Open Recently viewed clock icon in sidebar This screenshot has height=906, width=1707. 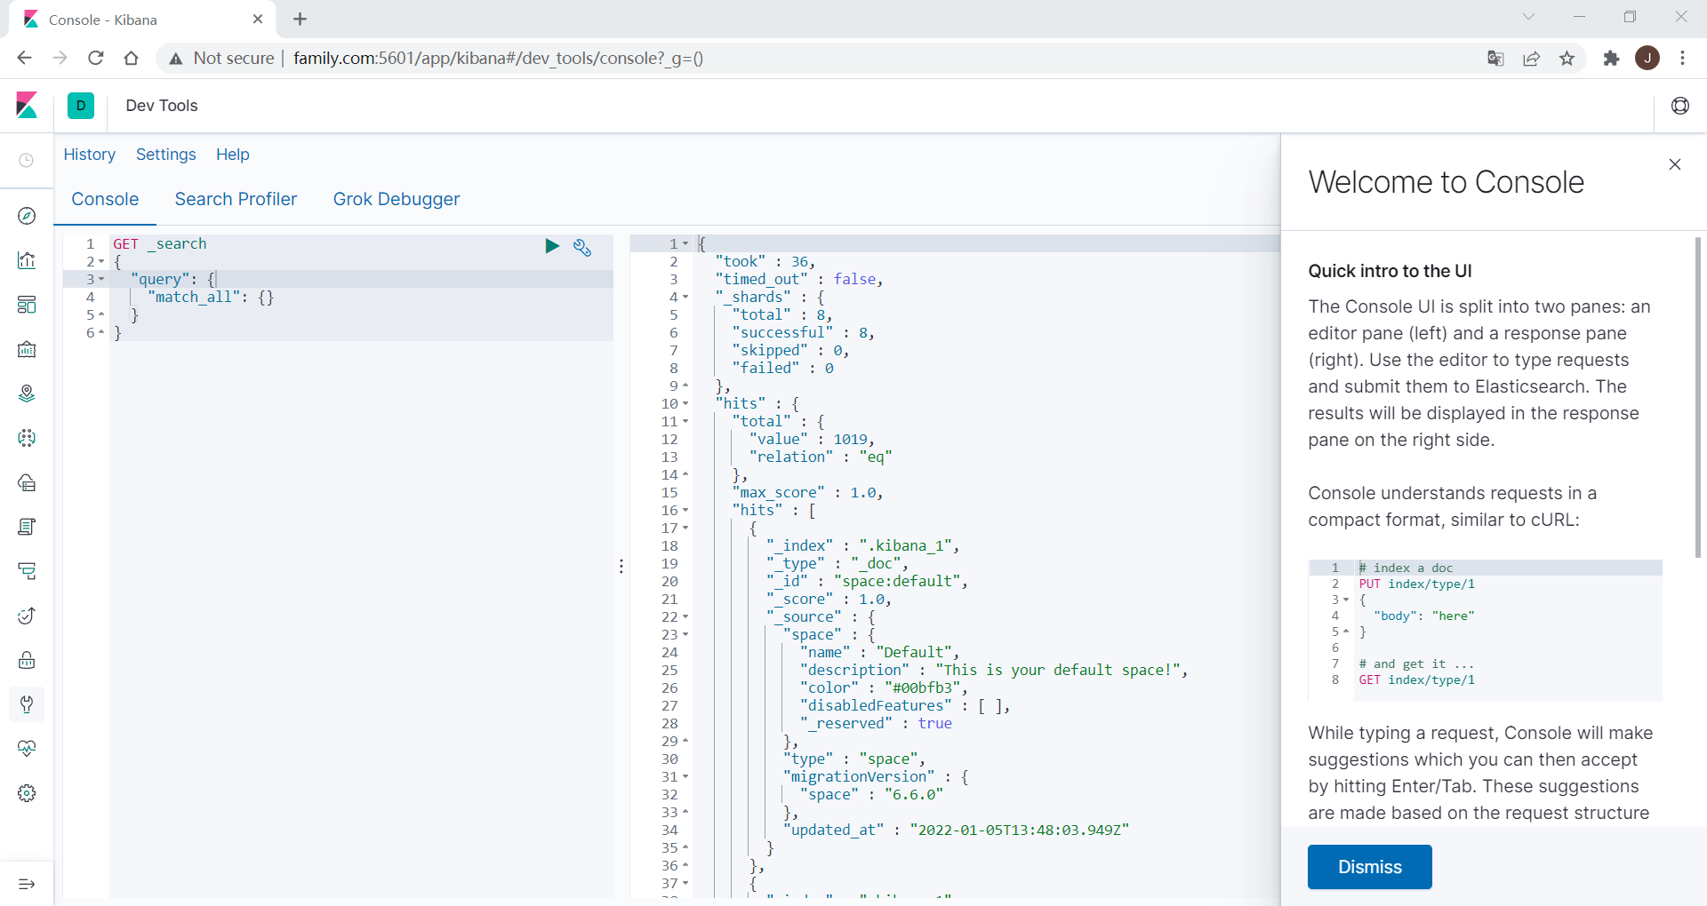27,160
